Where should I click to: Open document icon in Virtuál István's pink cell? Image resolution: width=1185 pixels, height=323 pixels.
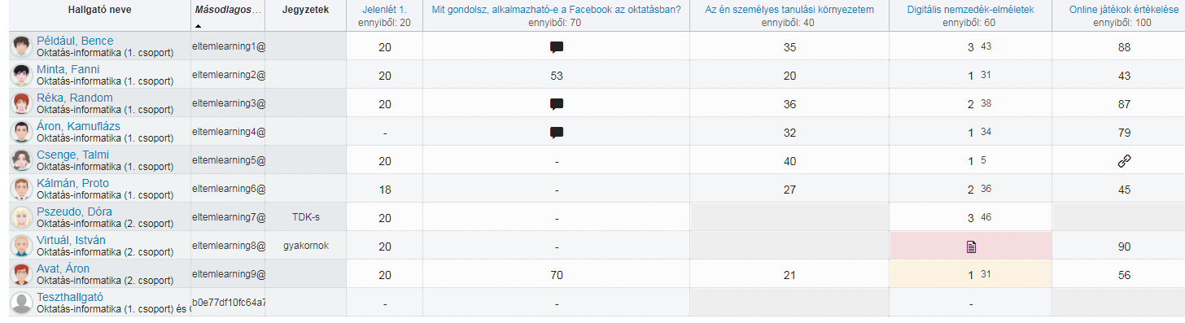tap(971, 247)
